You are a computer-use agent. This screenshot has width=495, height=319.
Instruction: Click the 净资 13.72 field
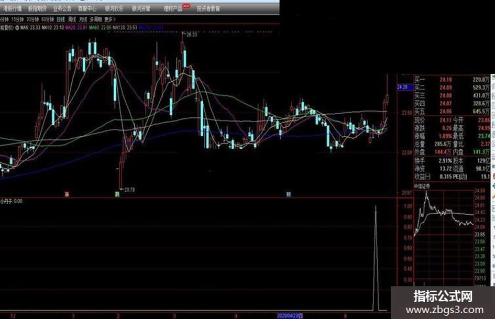(433, 169)
